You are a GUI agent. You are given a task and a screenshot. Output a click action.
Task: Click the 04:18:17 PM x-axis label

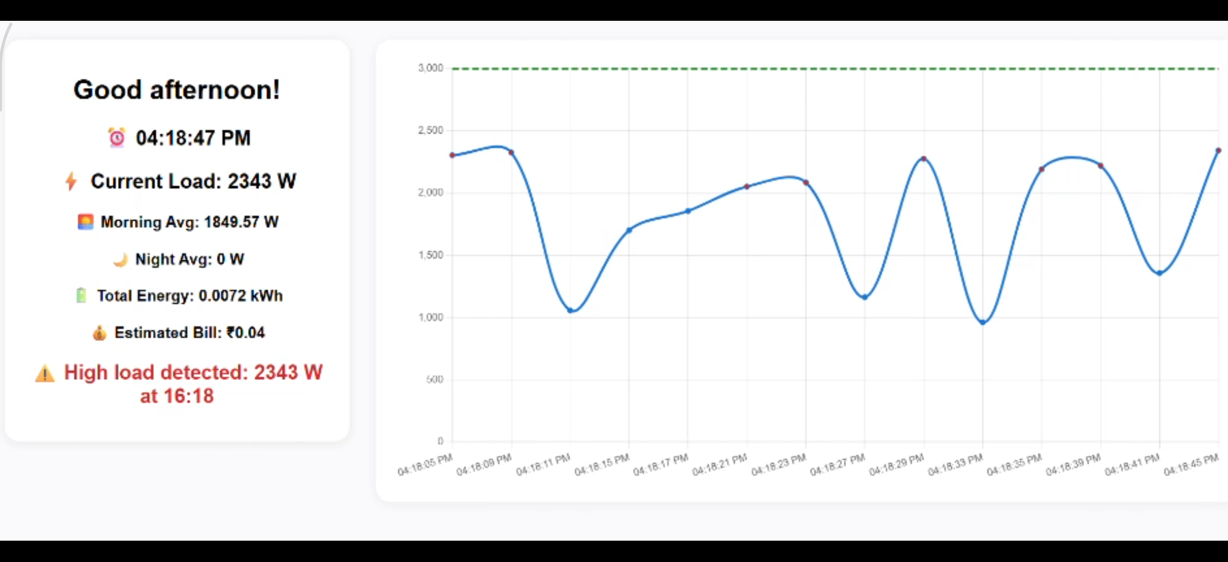(662, 464)
